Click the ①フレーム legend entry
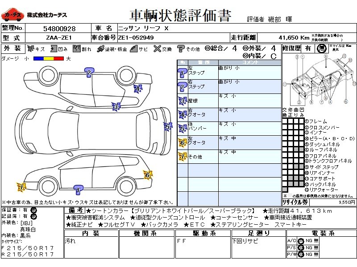Screen dimensions: 357x267 [316, 121]
